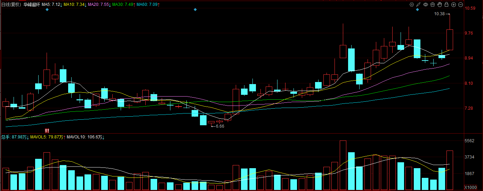This screenshot has height=191, width=483.
Task: Click the 总手: 87.98万 volume label
Action: (15, 137)
